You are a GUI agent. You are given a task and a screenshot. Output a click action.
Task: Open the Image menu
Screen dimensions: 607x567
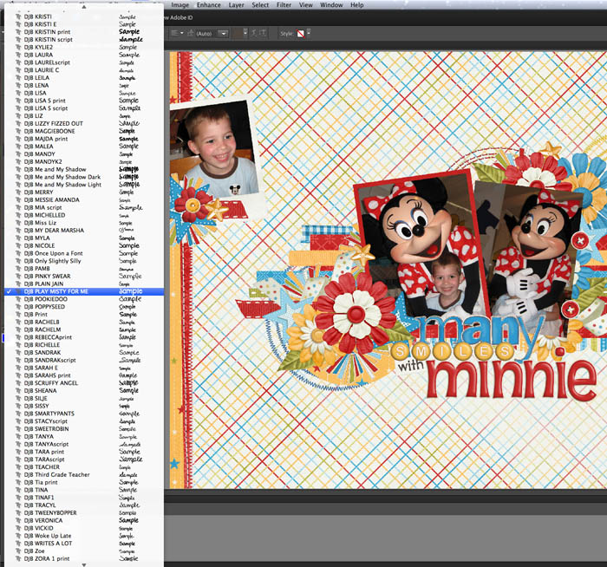(x=180, y=5)
